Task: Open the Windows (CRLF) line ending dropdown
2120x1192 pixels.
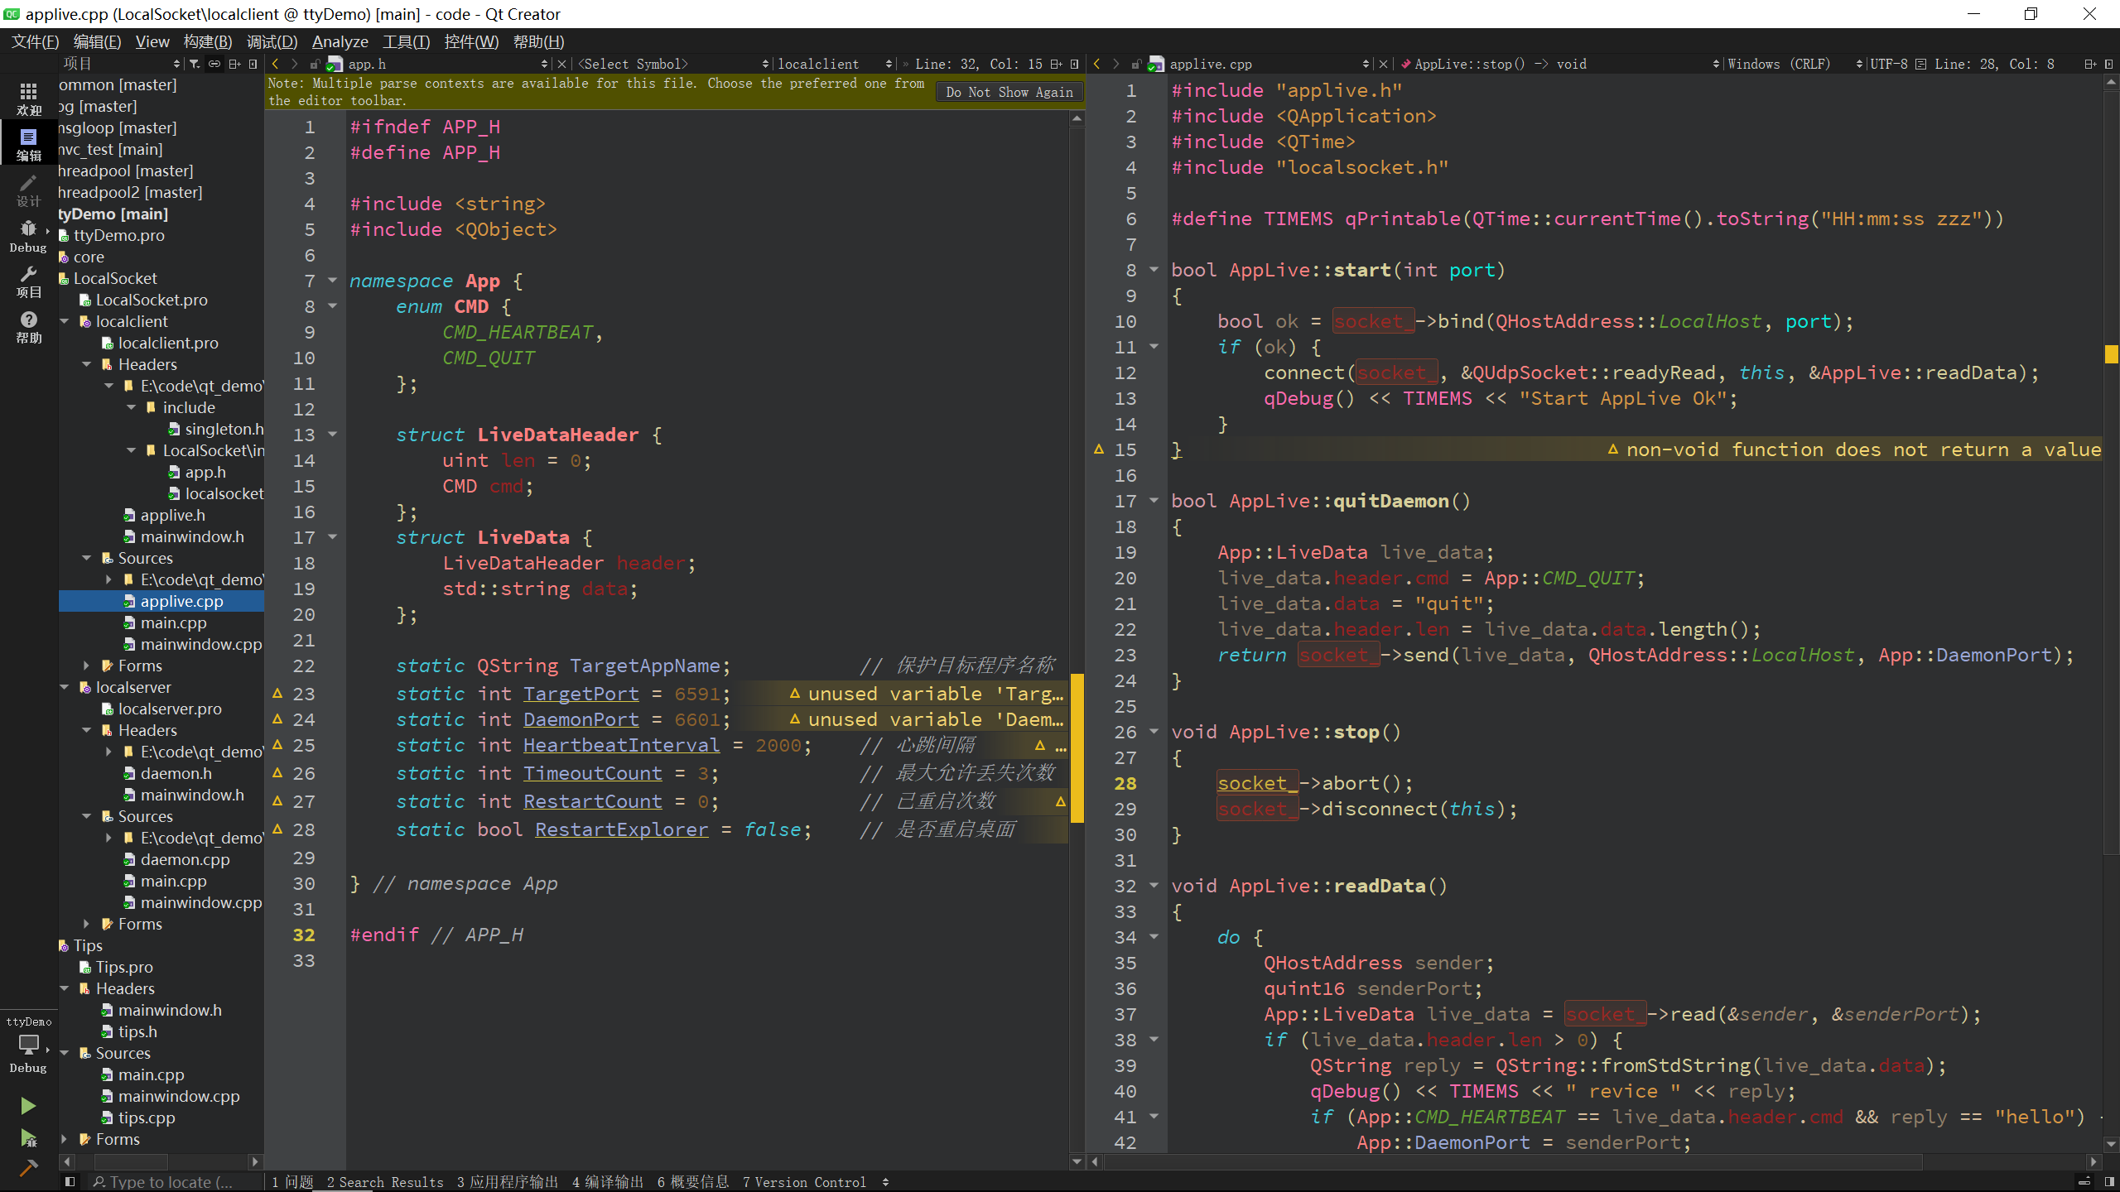Action: tap(1795, 64)
